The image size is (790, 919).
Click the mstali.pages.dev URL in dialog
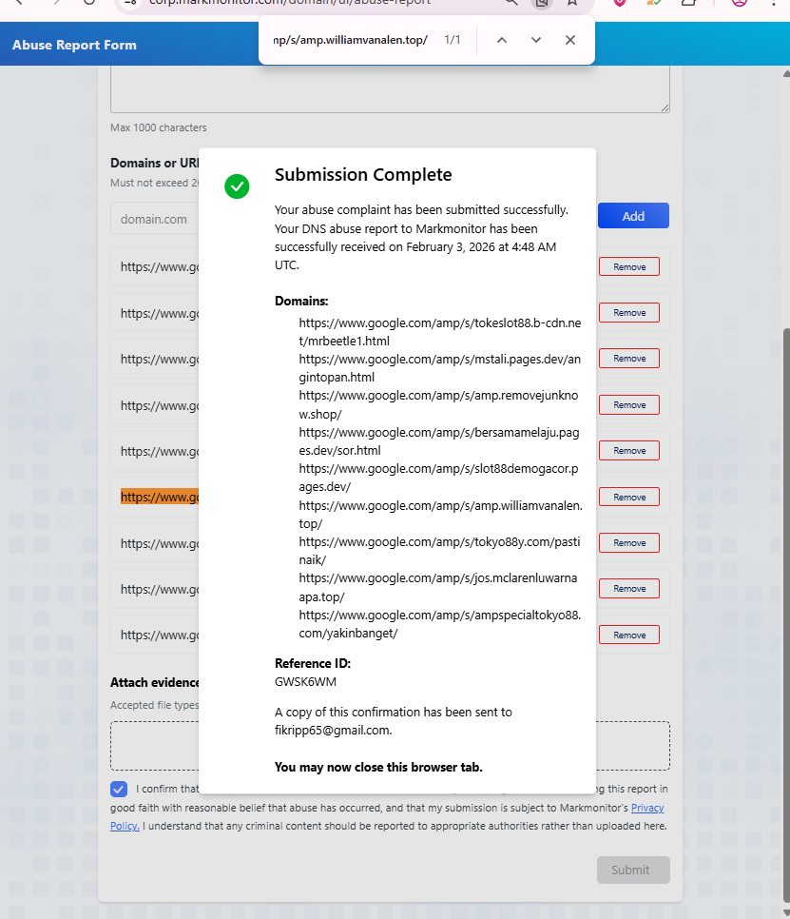440,368
